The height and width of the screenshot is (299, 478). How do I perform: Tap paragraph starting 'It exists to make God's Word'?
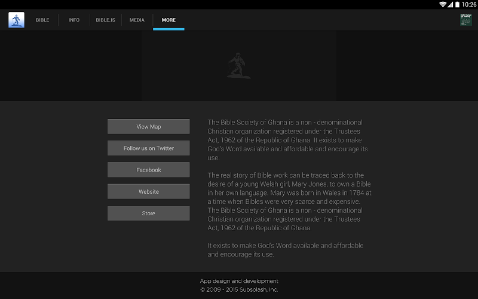point(286,249)
